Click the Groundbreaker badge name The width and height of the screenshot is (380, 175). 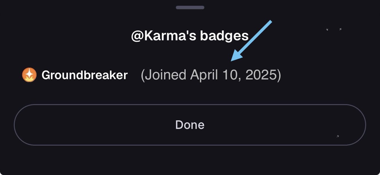coord(84,75)
